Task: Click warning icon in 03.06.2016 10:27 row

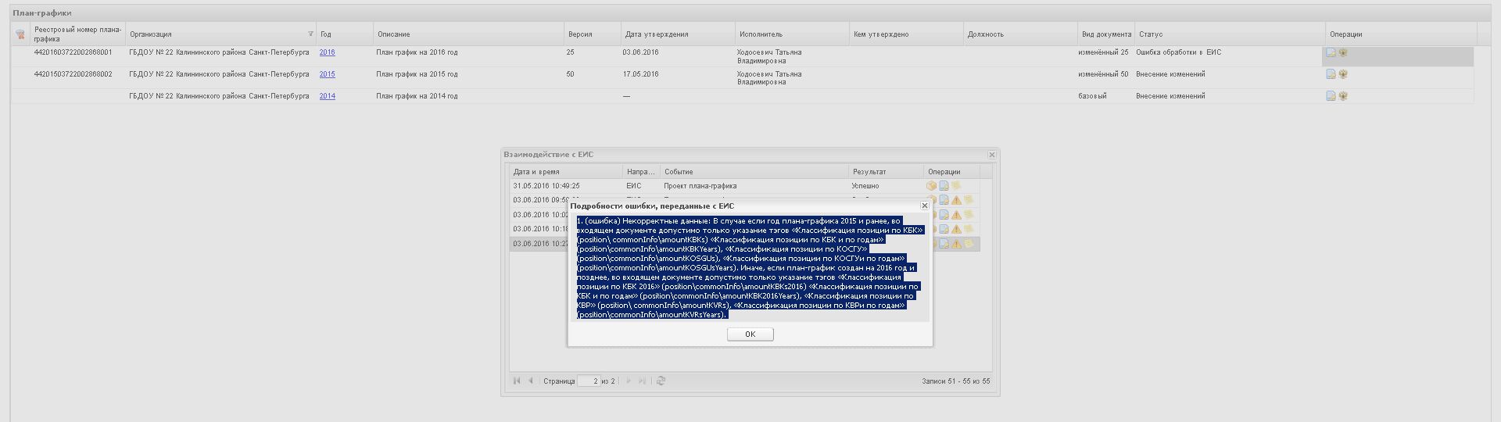Action: coord(956,244)
